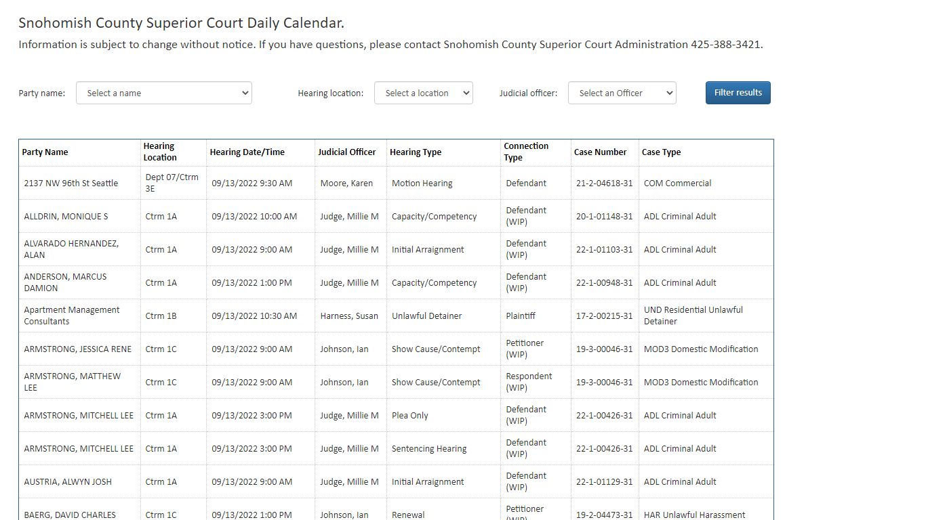Click 'Renewal' hearing type
The width and height of the screenshot is (926, 520).
click(x=409, y=515)
